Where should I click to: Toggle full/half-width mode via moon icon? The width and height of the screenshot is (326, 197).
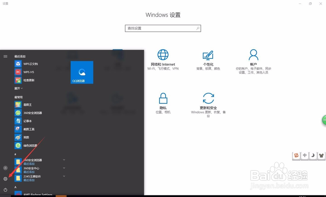click(x=313, y=156)
